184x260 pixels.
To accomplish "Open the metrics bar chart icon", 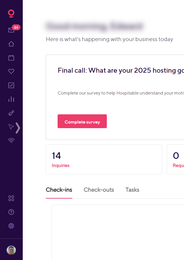I will [11, 99].
